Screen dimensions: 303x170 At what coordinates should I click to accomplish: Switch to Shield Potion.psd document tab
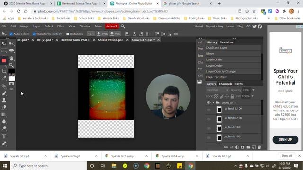pyautogui.click(x=110, y=40)
